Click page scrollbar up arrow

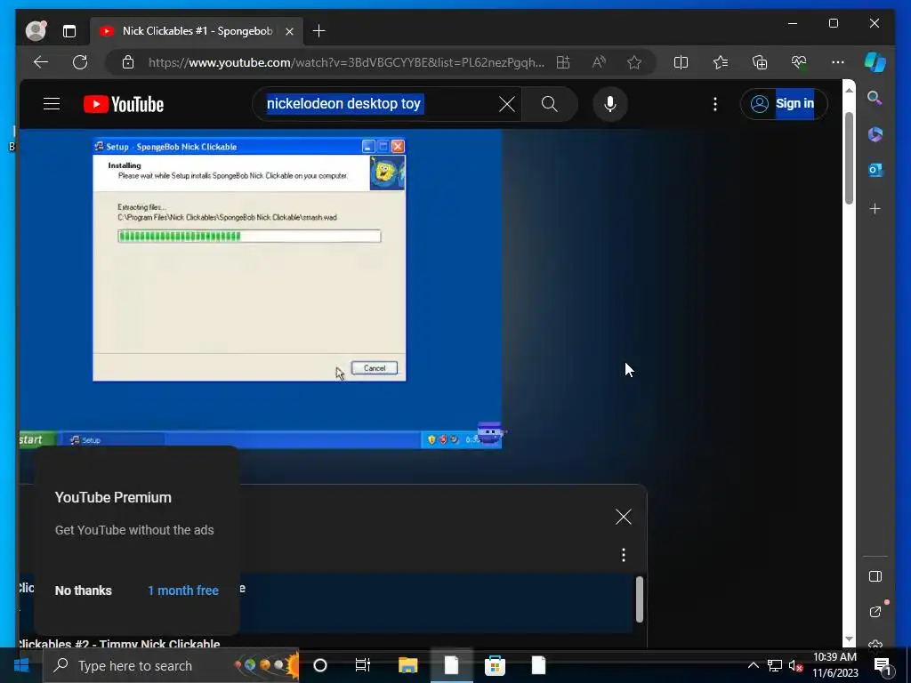point(849,90)
